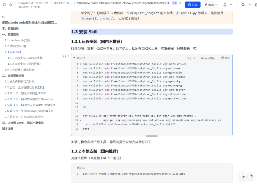Screen dimensions: 257x184
Task: Copy the code with 复制 button
Action: pyautogui.click(x=225, y=58)
